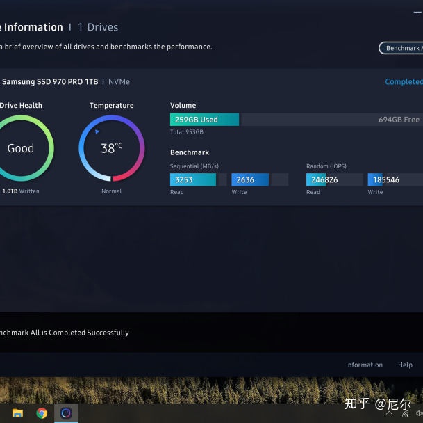Viewport: 423px width, 423px height.
Task: Open File Explorer from the taskbar
Action: (x=17, y=413)
